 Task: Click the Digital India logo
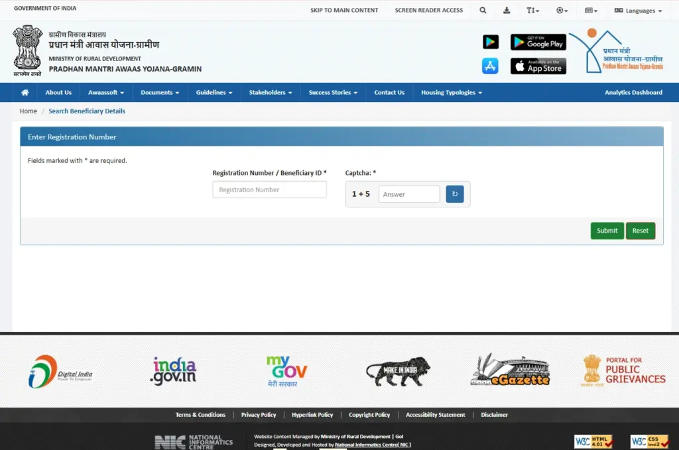pos(60,372)
